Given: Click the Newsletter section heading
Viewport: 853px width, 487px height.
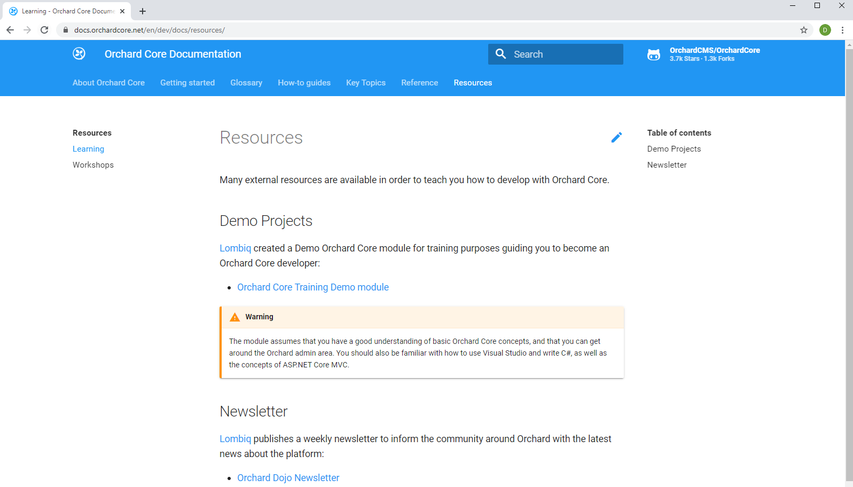Looking at the screenshot, I should [x=254, y=412].
